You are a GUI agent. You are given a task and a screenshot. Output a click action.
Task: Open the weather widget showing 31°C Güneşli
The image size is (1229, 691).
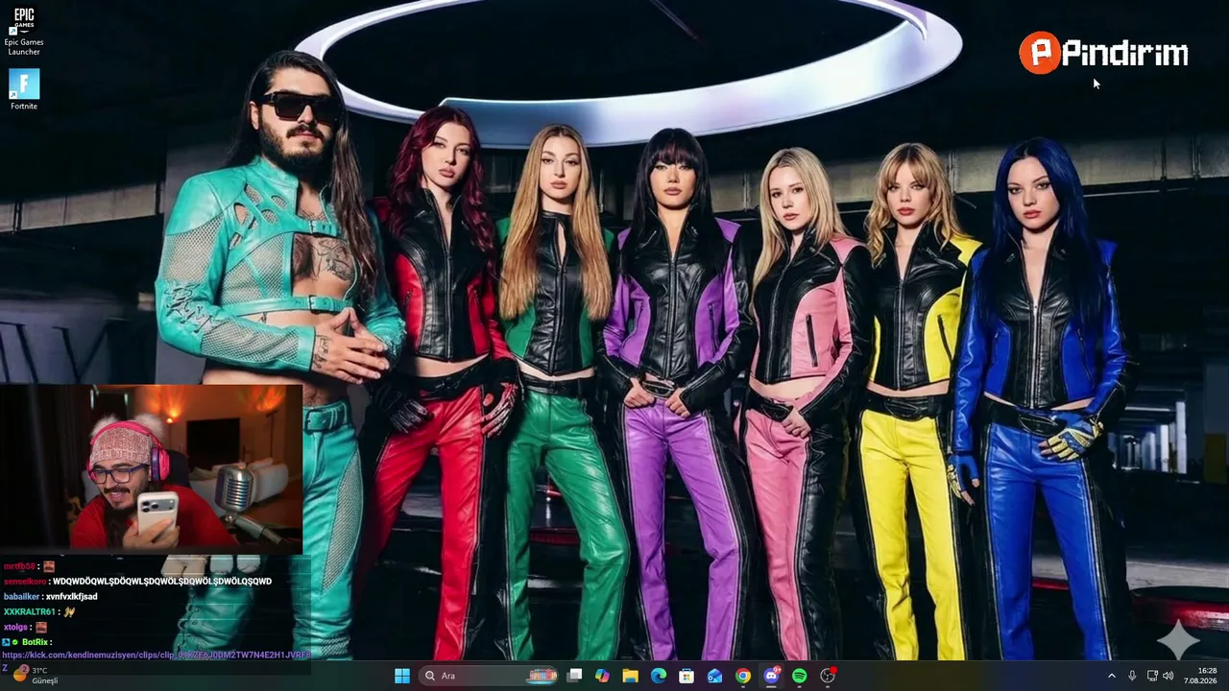pos(36,676)
